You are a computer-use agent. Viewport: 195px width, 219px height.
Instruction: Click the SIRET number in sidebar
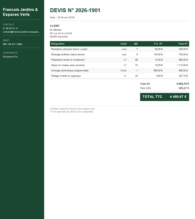[x=13, y=44]
